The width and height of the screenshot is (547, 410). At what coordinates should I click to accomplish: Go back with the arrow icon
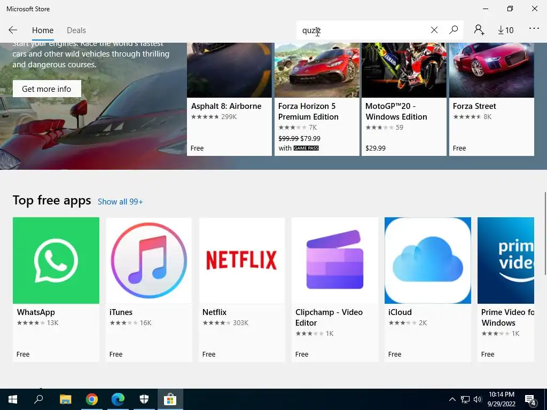(13, 30)
